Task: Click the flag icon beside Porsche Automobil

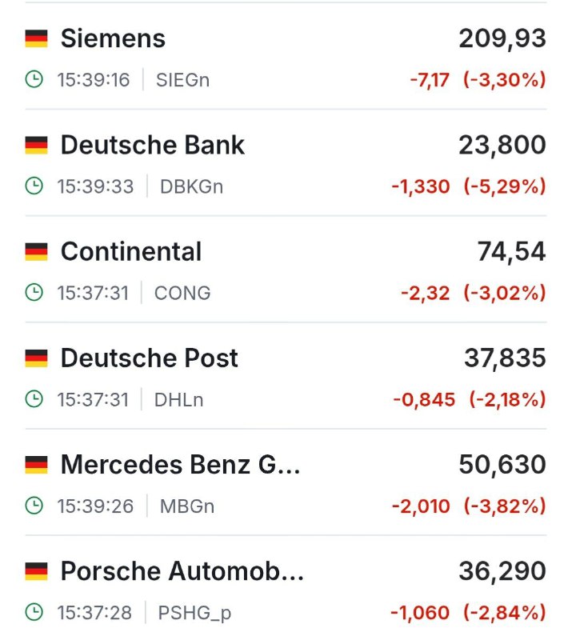Action: [36, 571]
